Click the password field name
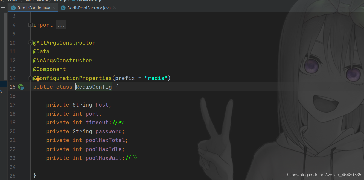 point(109,131)
